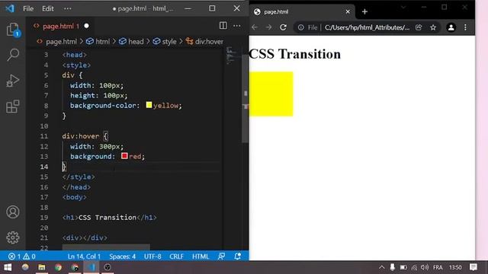This screenshot has width=488, height=274.
Task: Open the File menu
Action: (28, 8)
